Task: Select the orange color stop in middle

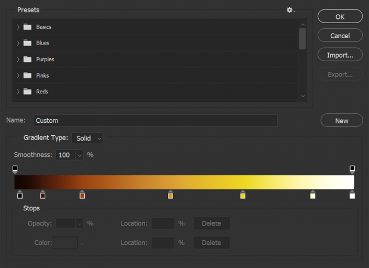Action: 170,195
